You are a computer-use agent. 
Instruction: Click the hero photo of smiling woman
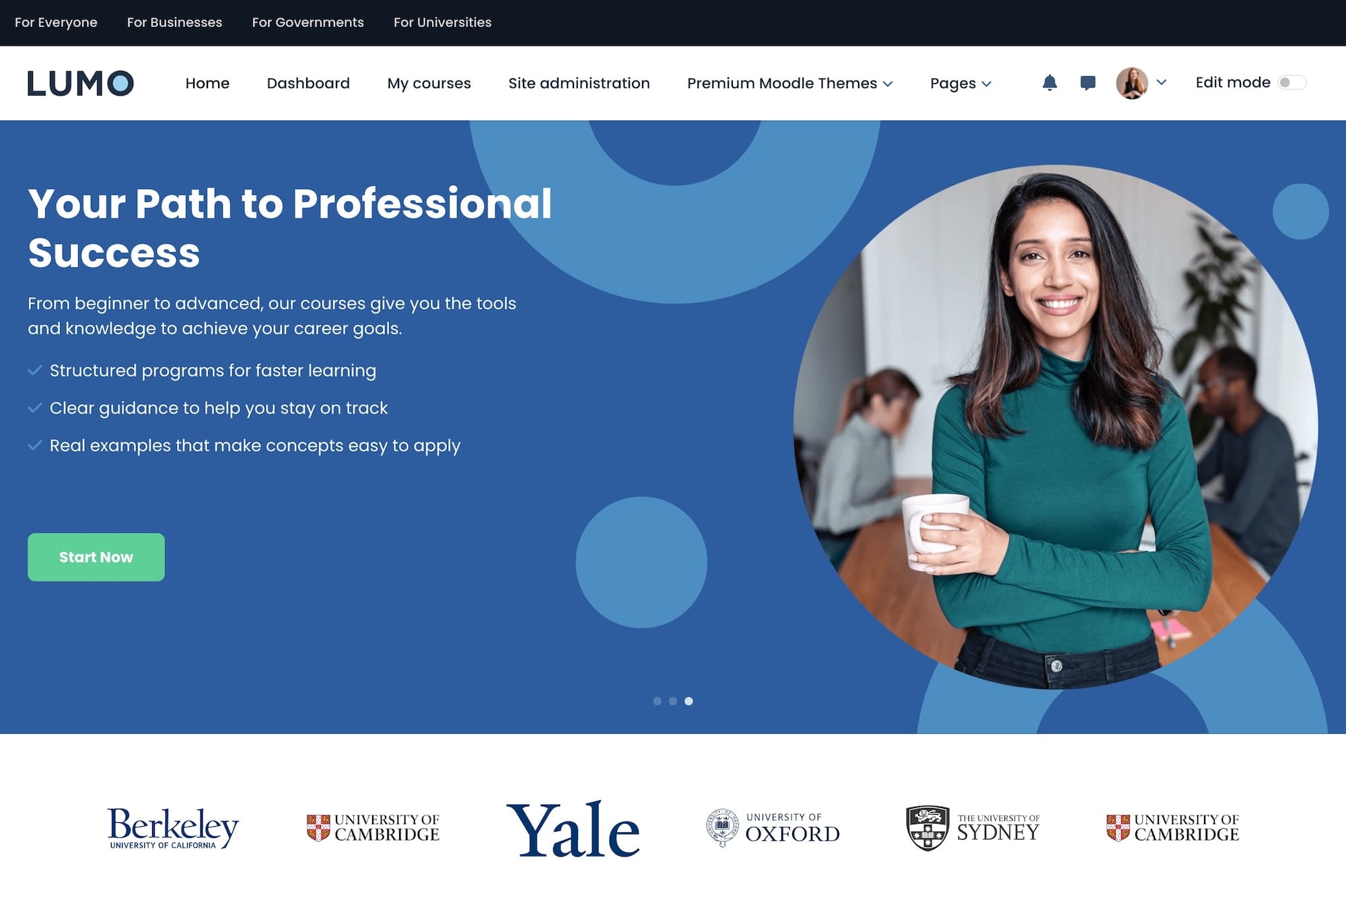(x=1055, y=427)
